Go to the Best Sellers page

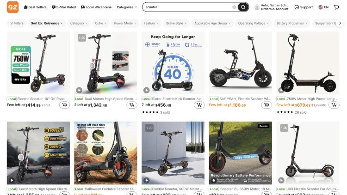point(35,7)
